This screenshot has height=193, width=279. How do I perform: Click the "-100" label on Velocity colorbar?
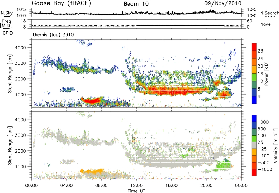click(x=263, y=156)
